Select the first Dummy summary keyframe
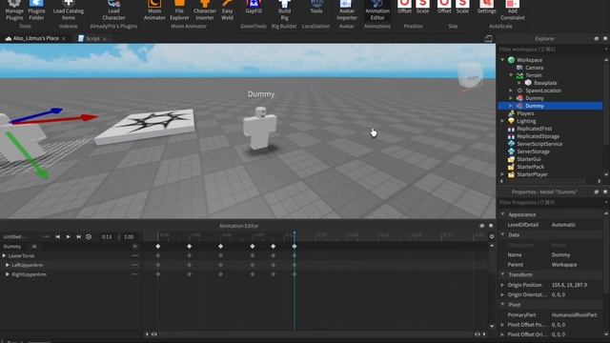The image size is (610, 343). (157, 246)
